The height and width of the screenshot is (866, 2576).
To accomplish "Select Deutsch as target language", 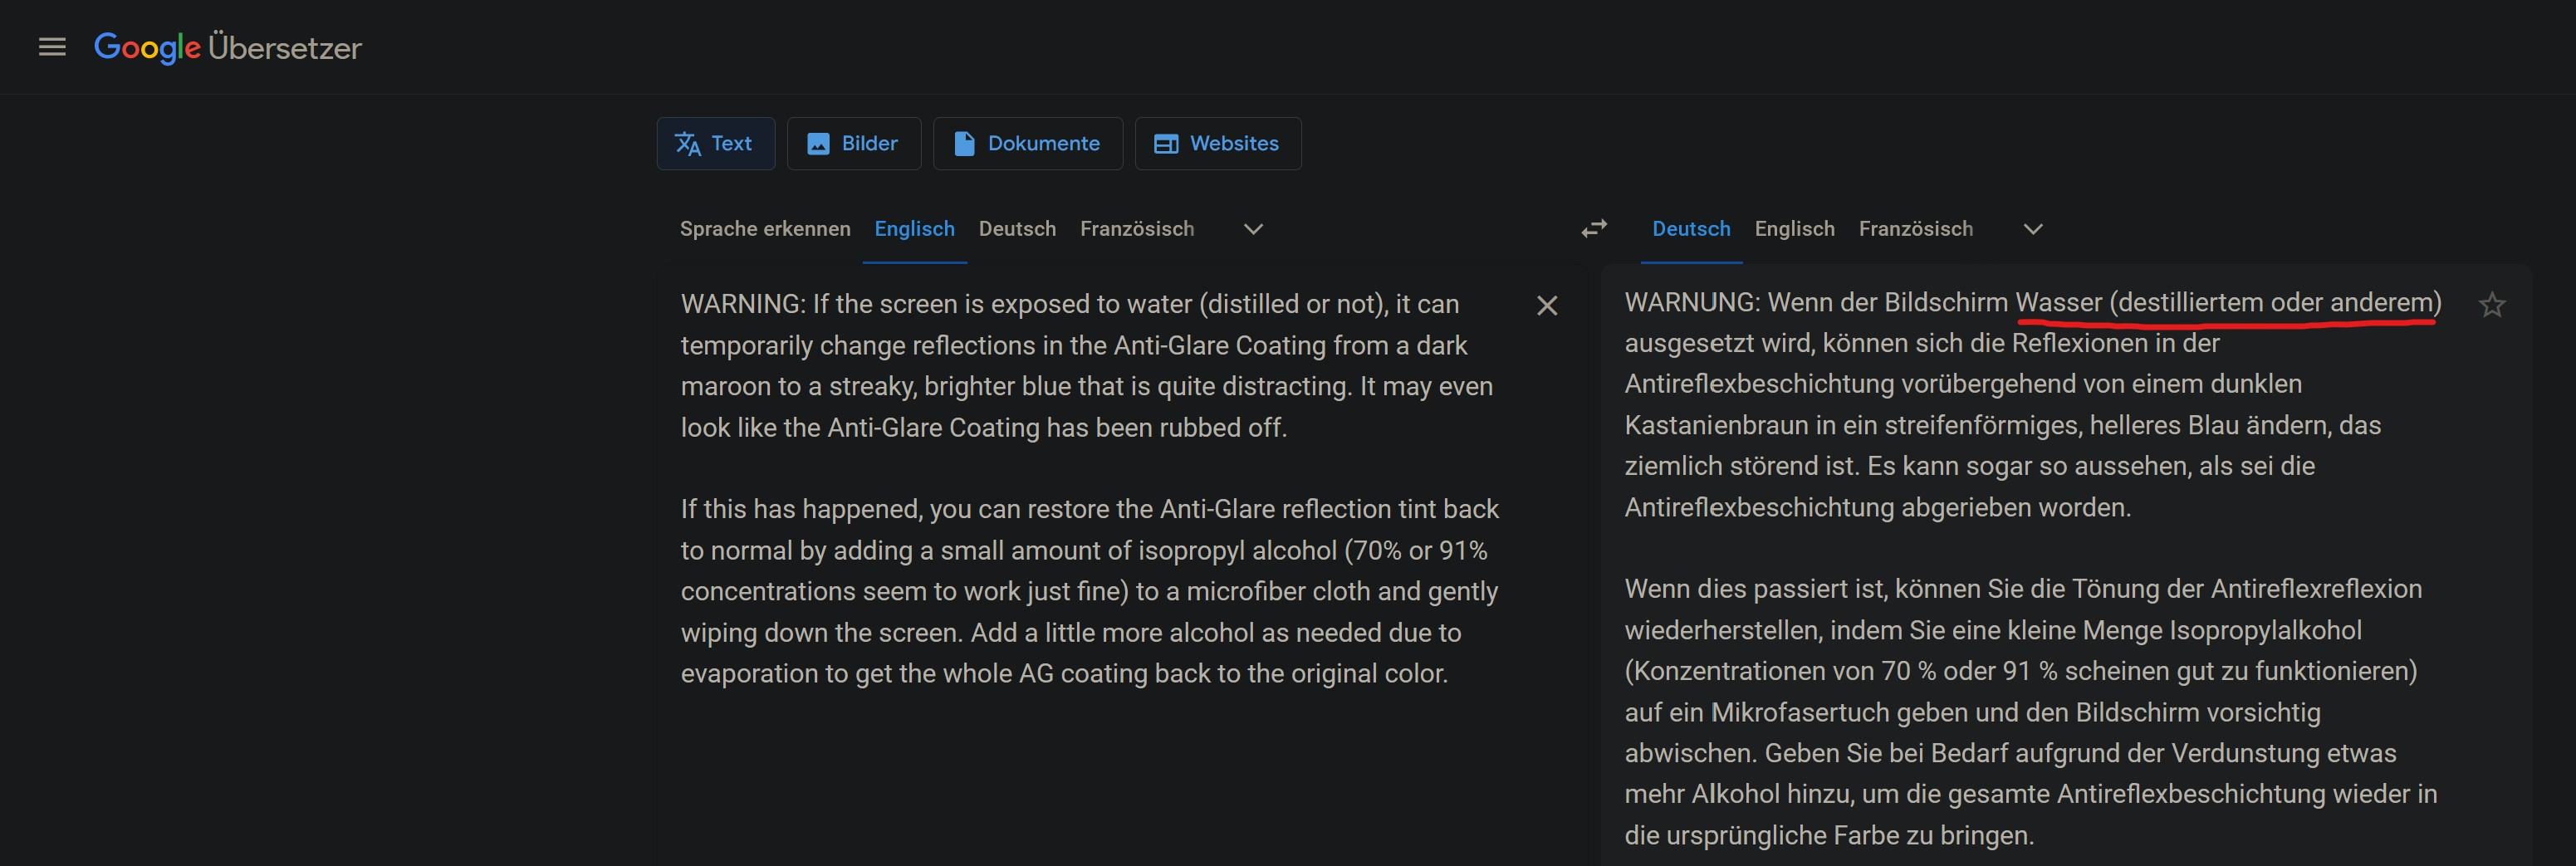I will [x=1691, y=229].
